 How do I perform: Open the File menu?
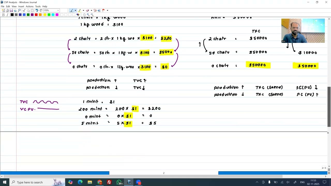[3, 6]
